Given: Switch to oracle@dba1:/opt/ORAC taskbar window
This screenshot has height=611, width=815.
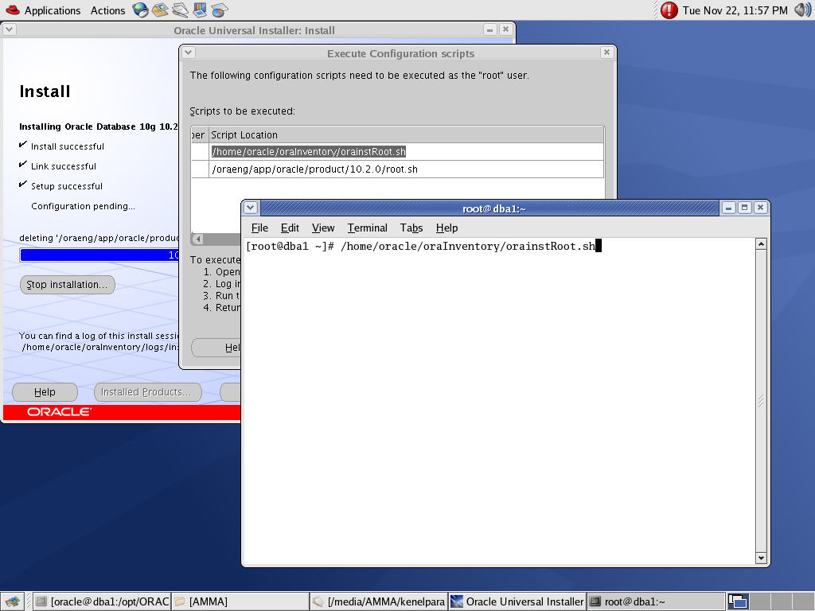Looking at the screenshot, I should pos(103,601).
